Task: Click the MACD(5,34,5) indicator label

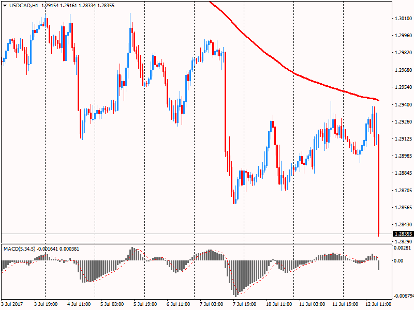Action: 19,249
